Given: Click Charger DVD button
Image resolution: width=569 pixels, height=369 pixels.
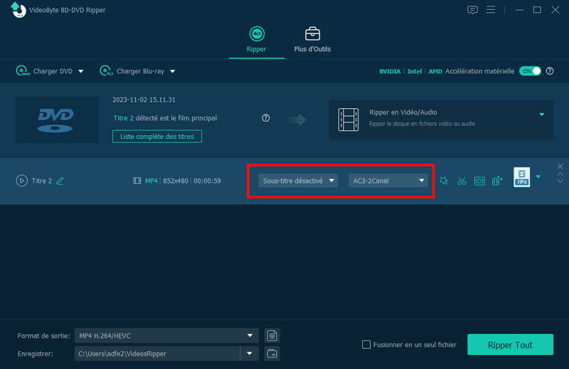Looking at the screenshot, I should (x=44, y=71).
